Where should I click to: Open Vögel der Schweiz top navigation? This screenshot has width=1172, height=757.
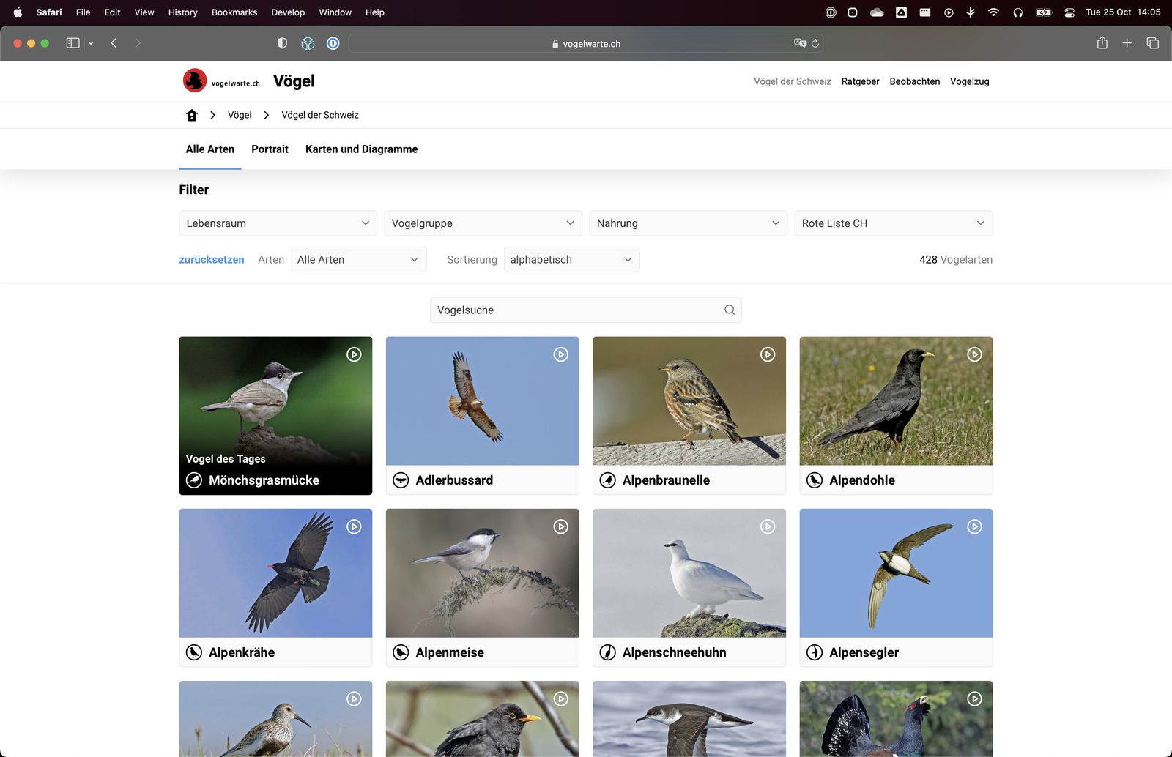(x=793, y=81)
